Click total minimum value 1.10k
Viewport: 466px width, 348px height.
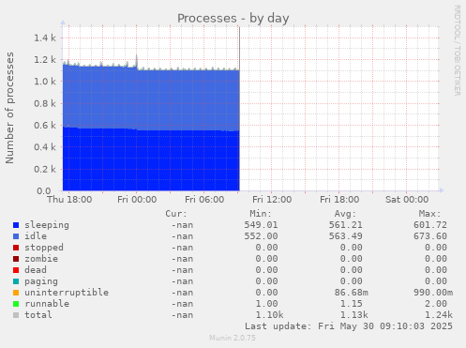(x=269, y=315)
